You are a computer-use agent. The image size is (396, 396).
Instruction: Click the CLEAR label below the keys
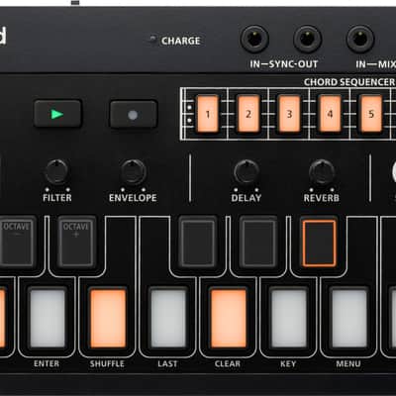[x=228, y=363]
